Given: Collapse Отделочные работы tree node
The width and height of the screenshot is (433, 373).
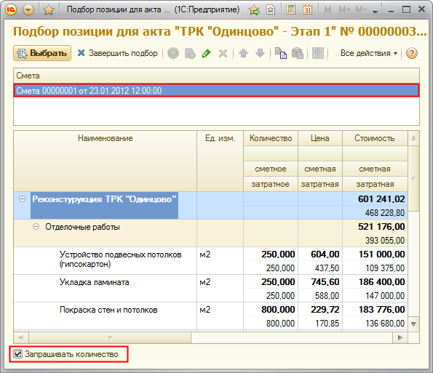Looking at the screenshot, I should point(36,227).
